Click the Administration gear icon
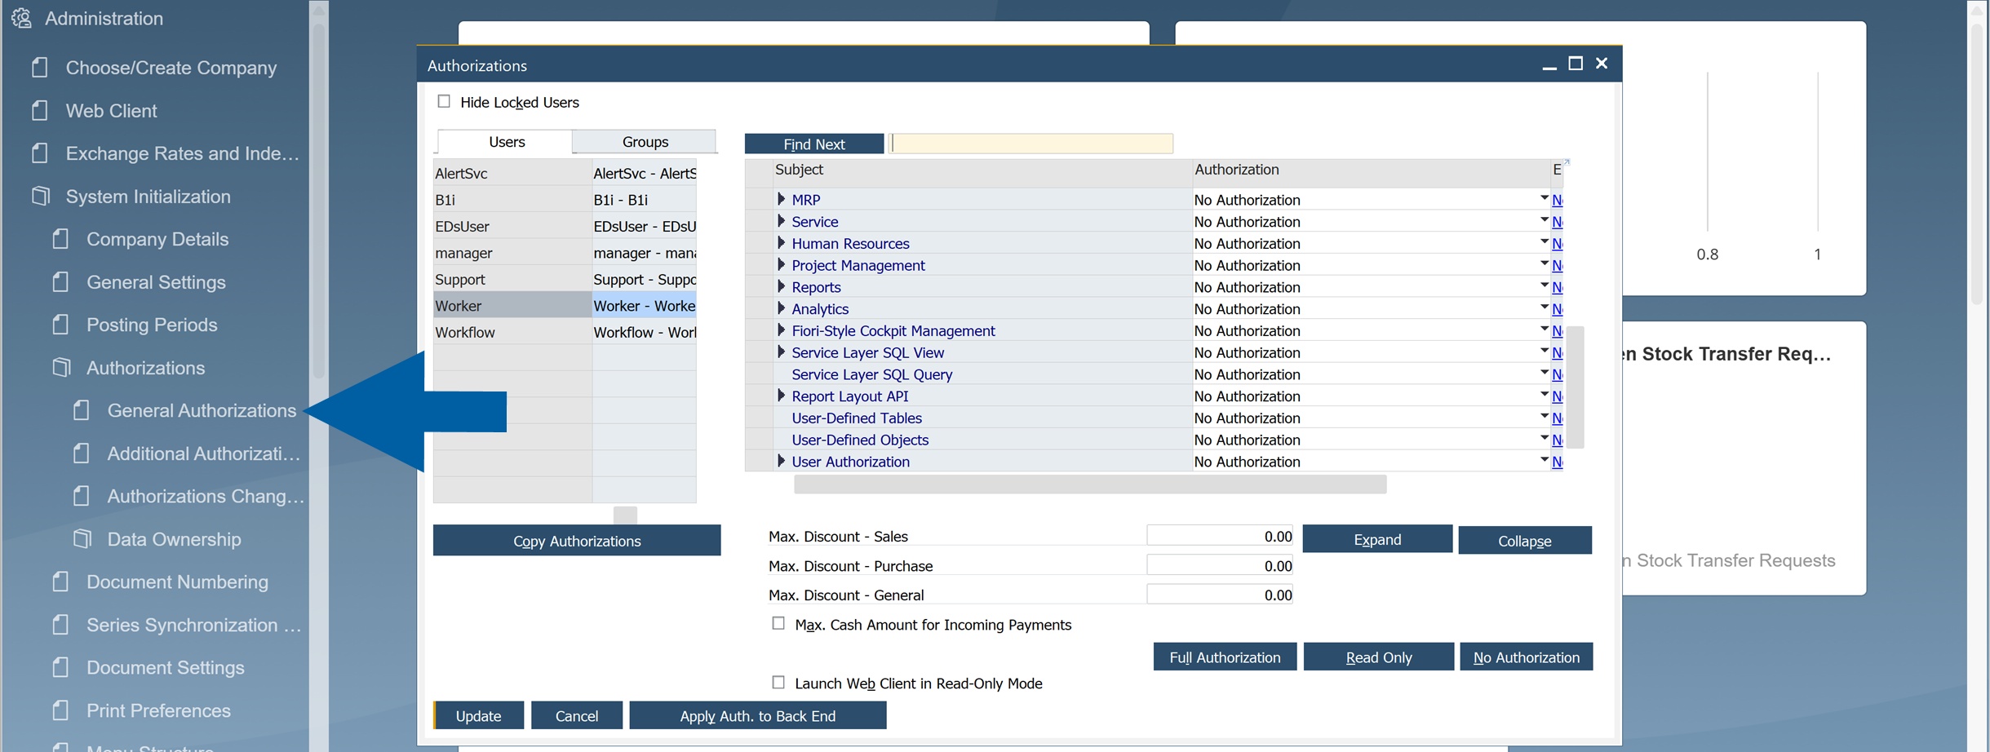1990x752 pixels. (21, 18)
